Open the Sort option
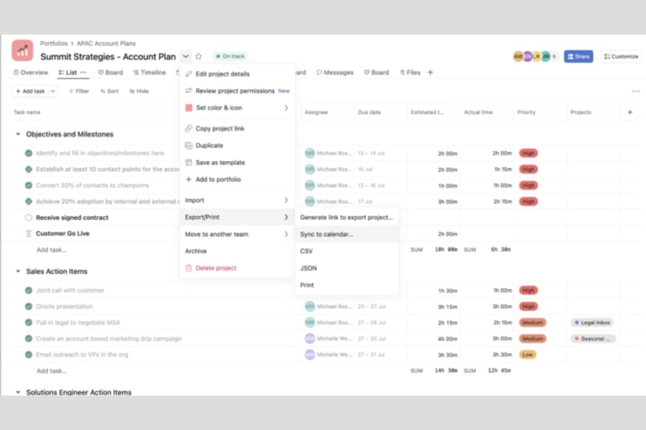Screen dimensions: 646x430 (x=109, y=91)
